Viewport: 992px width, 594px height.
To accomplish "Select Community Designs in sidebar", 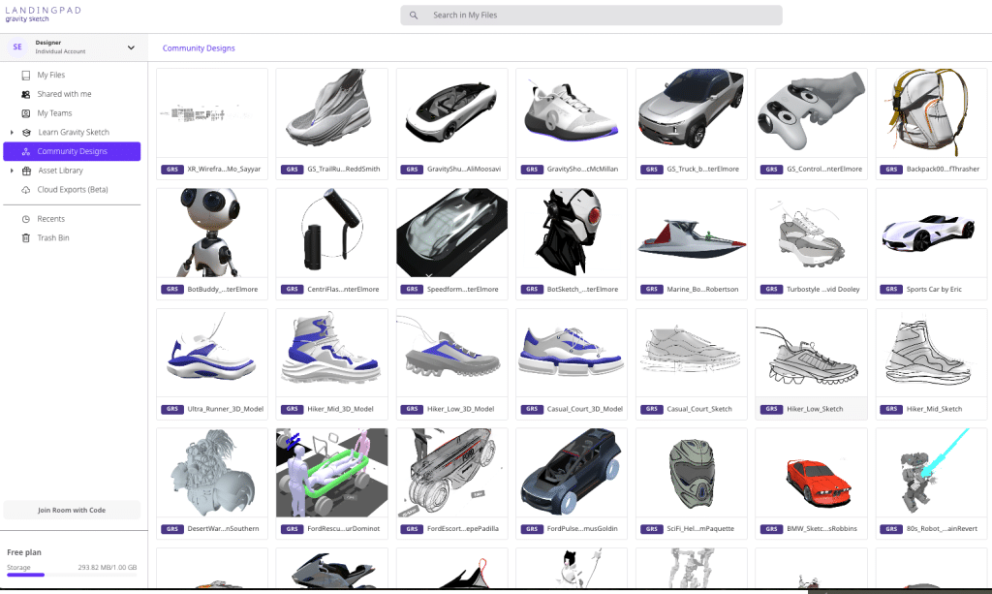I will coord(72,152).
